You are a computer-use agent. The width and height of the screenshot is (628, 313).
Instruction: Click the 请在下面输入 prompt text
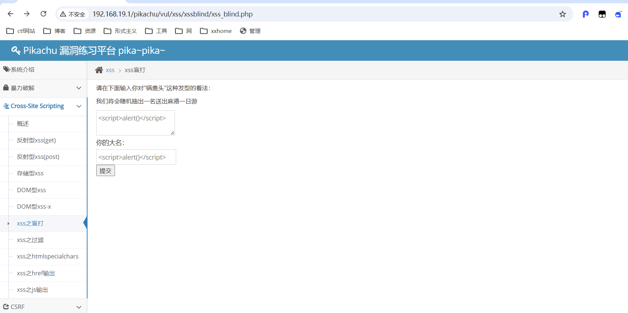tap(153, 88)
